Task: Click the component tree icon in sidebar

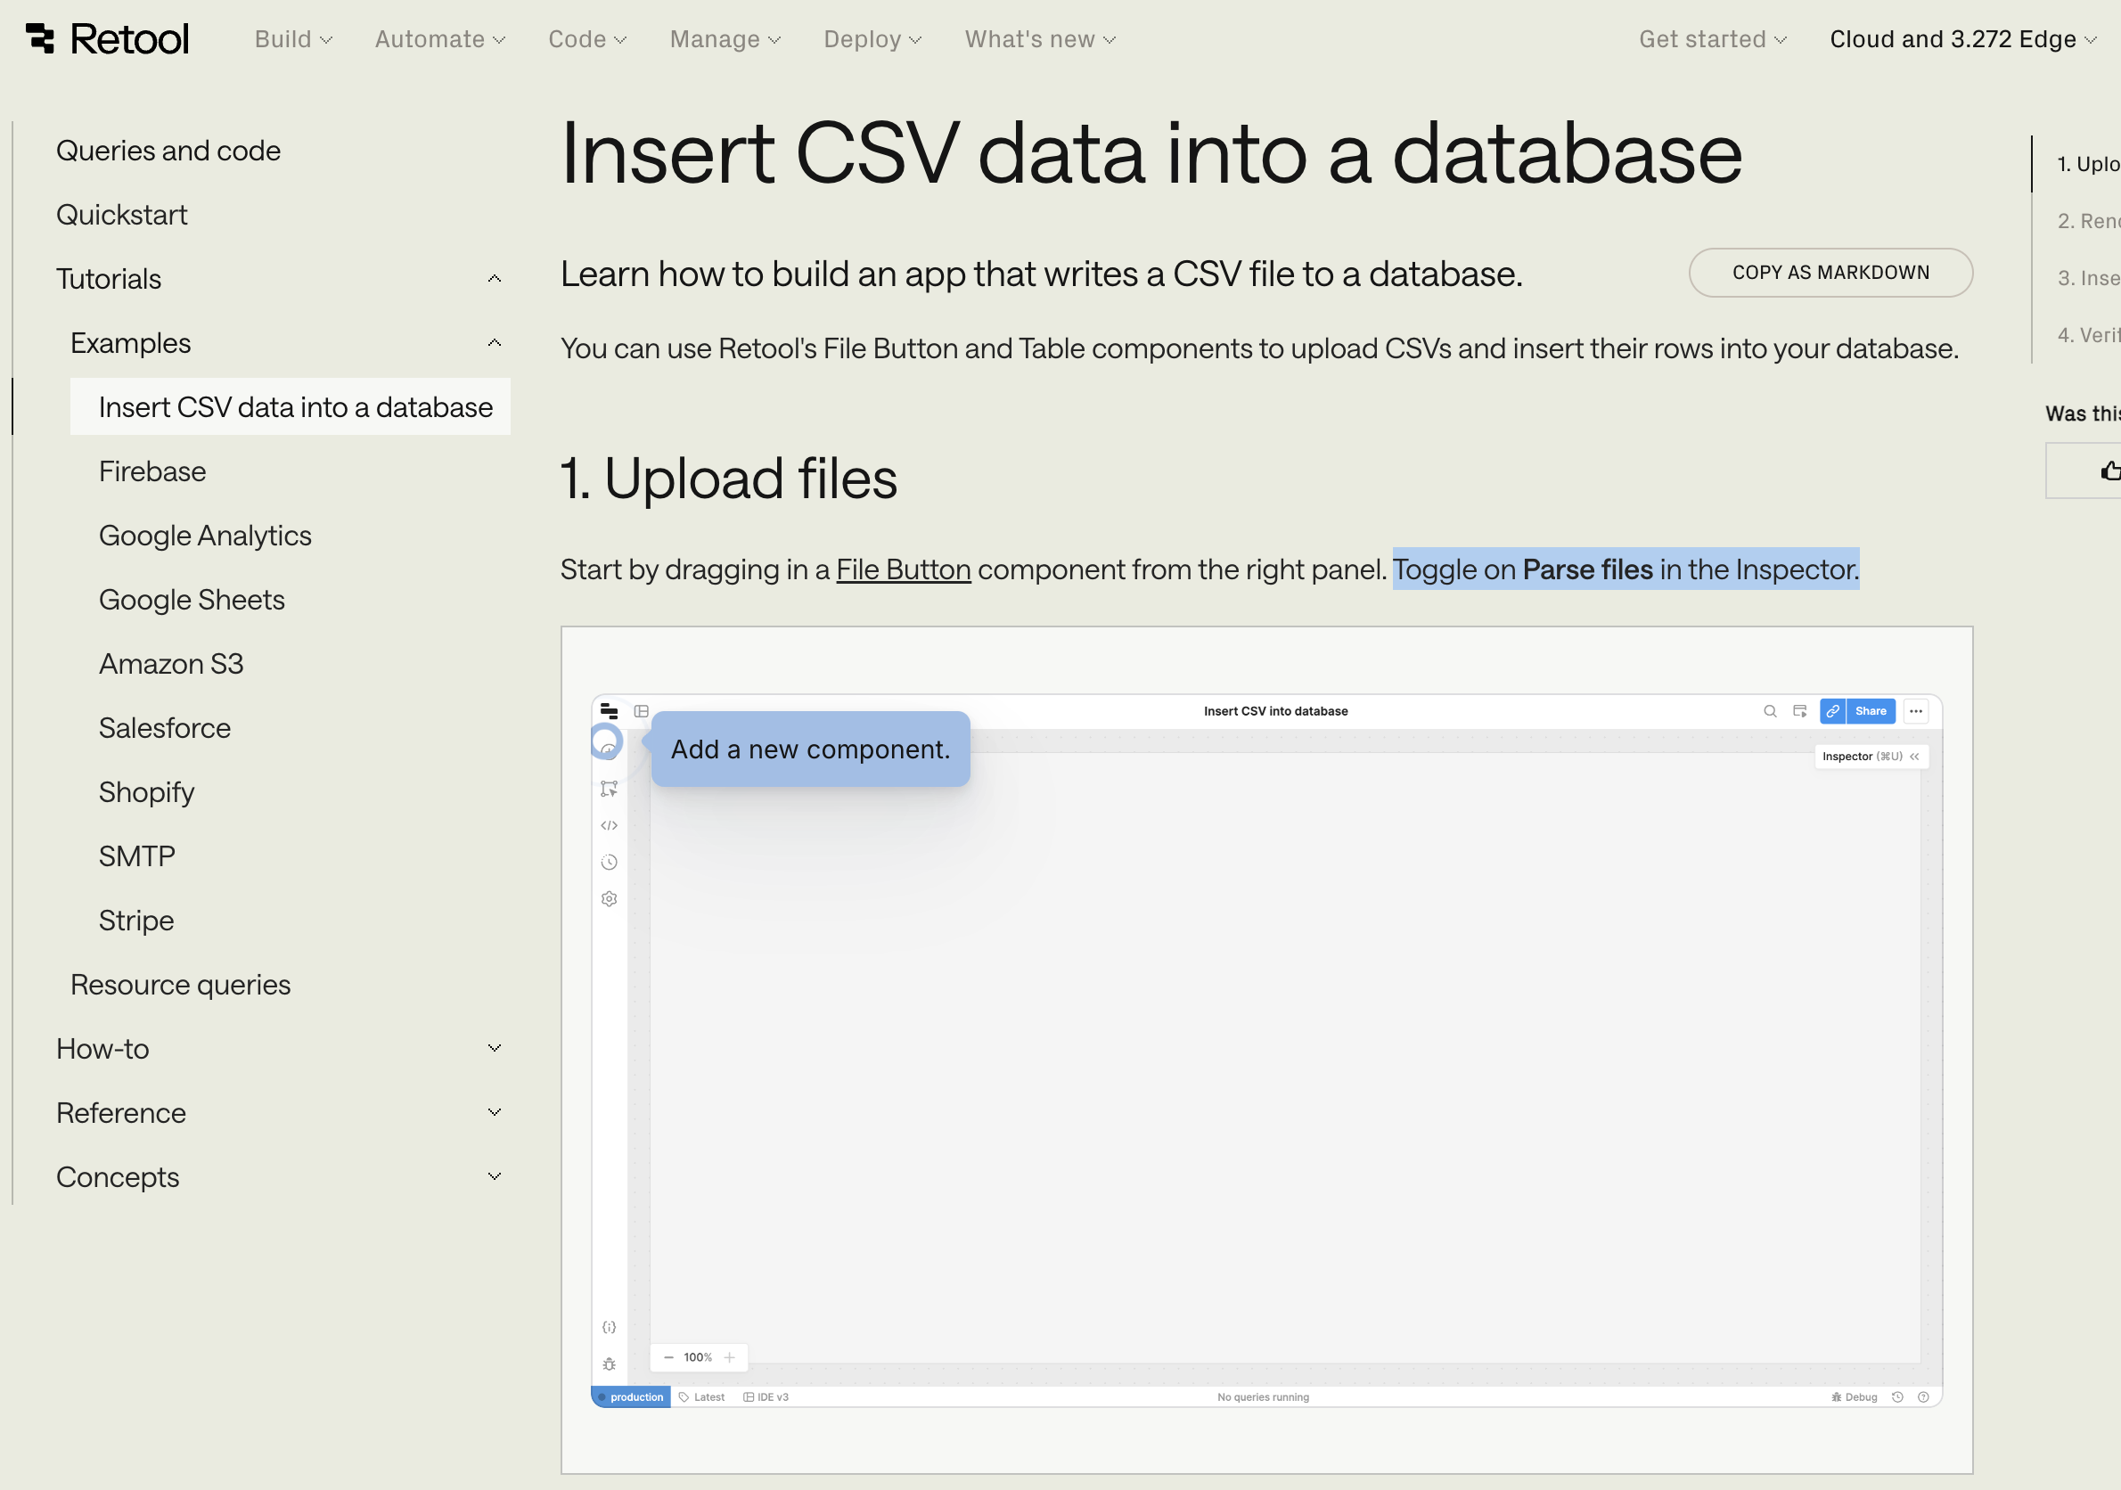Action: tap(609, 789)
